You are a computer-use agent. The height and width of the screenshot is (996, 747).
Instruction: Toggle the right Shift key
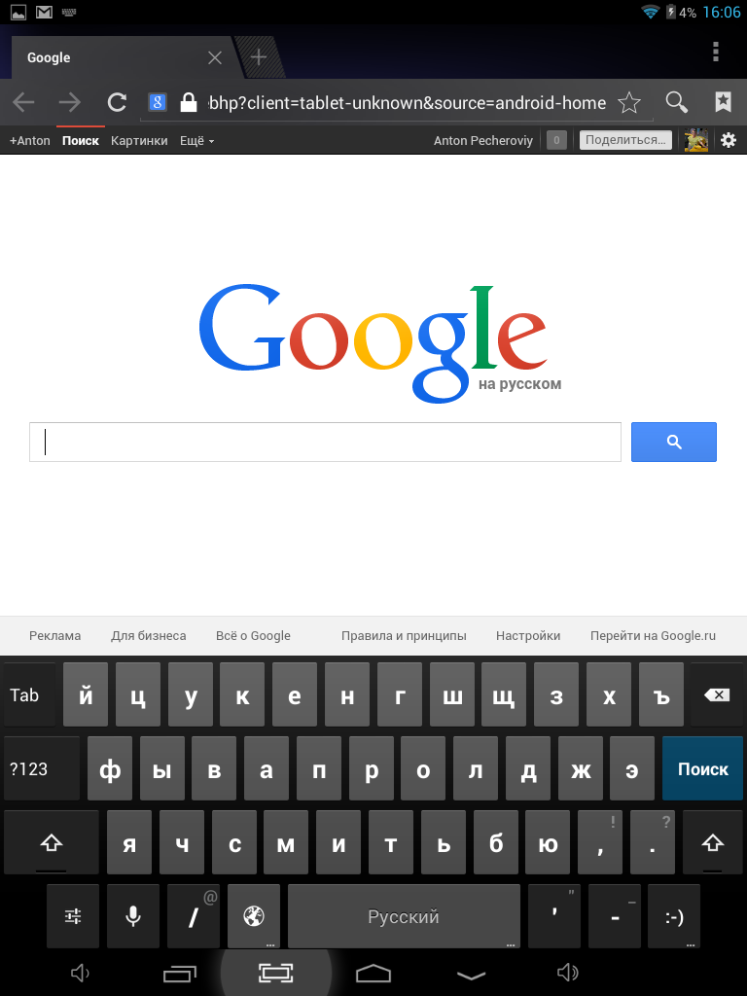(713, 843)
